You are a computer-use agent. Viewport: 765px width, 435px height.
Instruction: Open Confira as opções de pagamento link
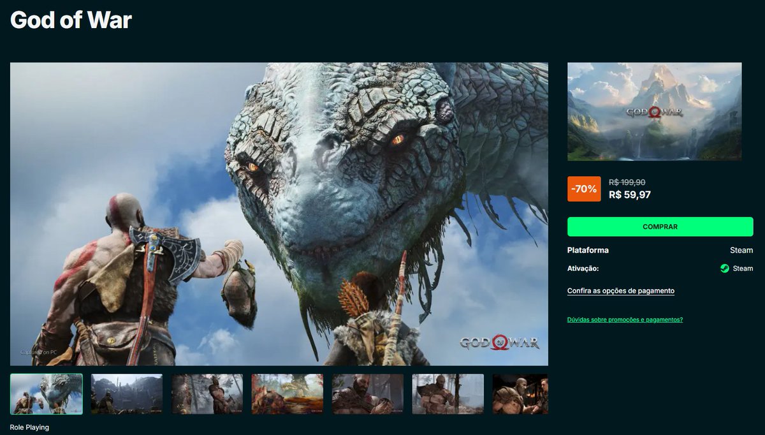click(621, 291)
